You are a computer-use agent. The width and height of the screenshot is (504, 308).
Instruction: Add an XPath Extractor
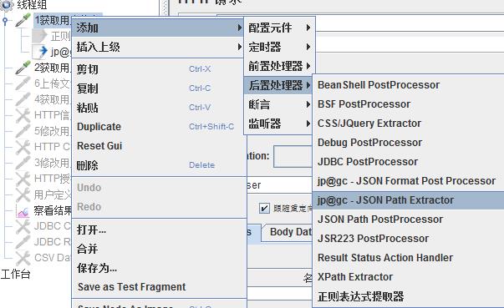408,277
